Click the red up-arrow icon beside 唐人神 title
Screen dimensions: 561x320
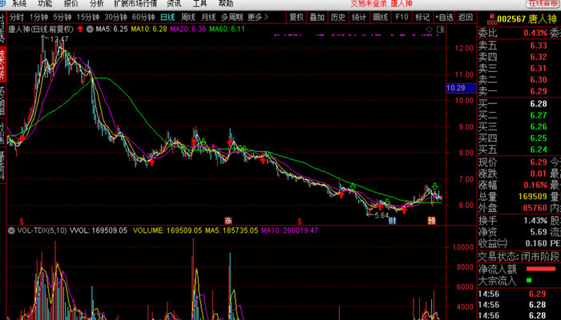[x=80, y=29]
